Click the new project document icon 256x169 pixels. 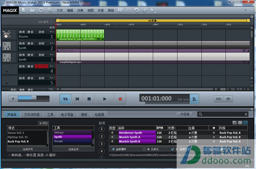(23, 11)
